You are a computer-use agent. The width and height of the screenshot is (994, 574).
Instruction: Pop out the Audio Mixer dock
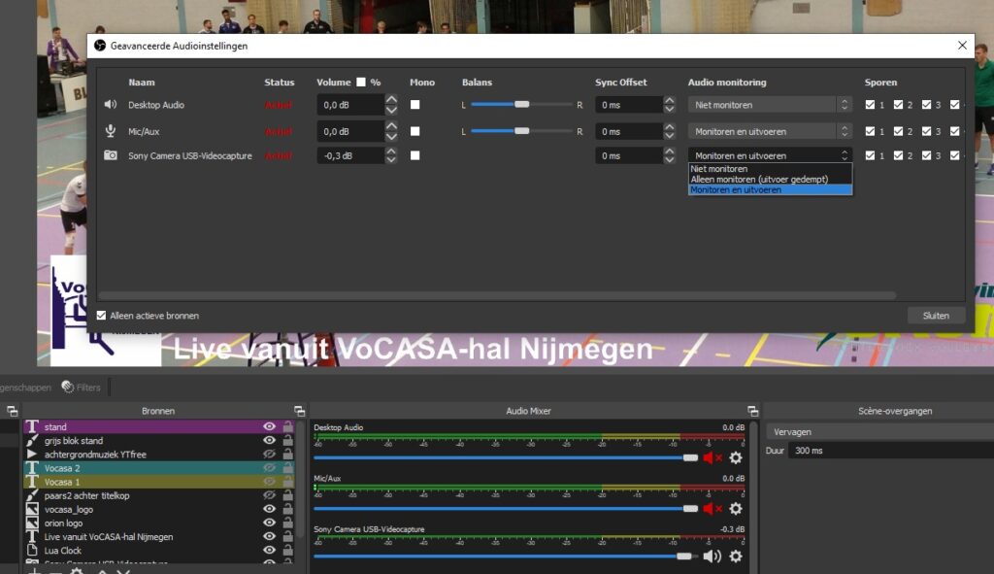point(752,411)
